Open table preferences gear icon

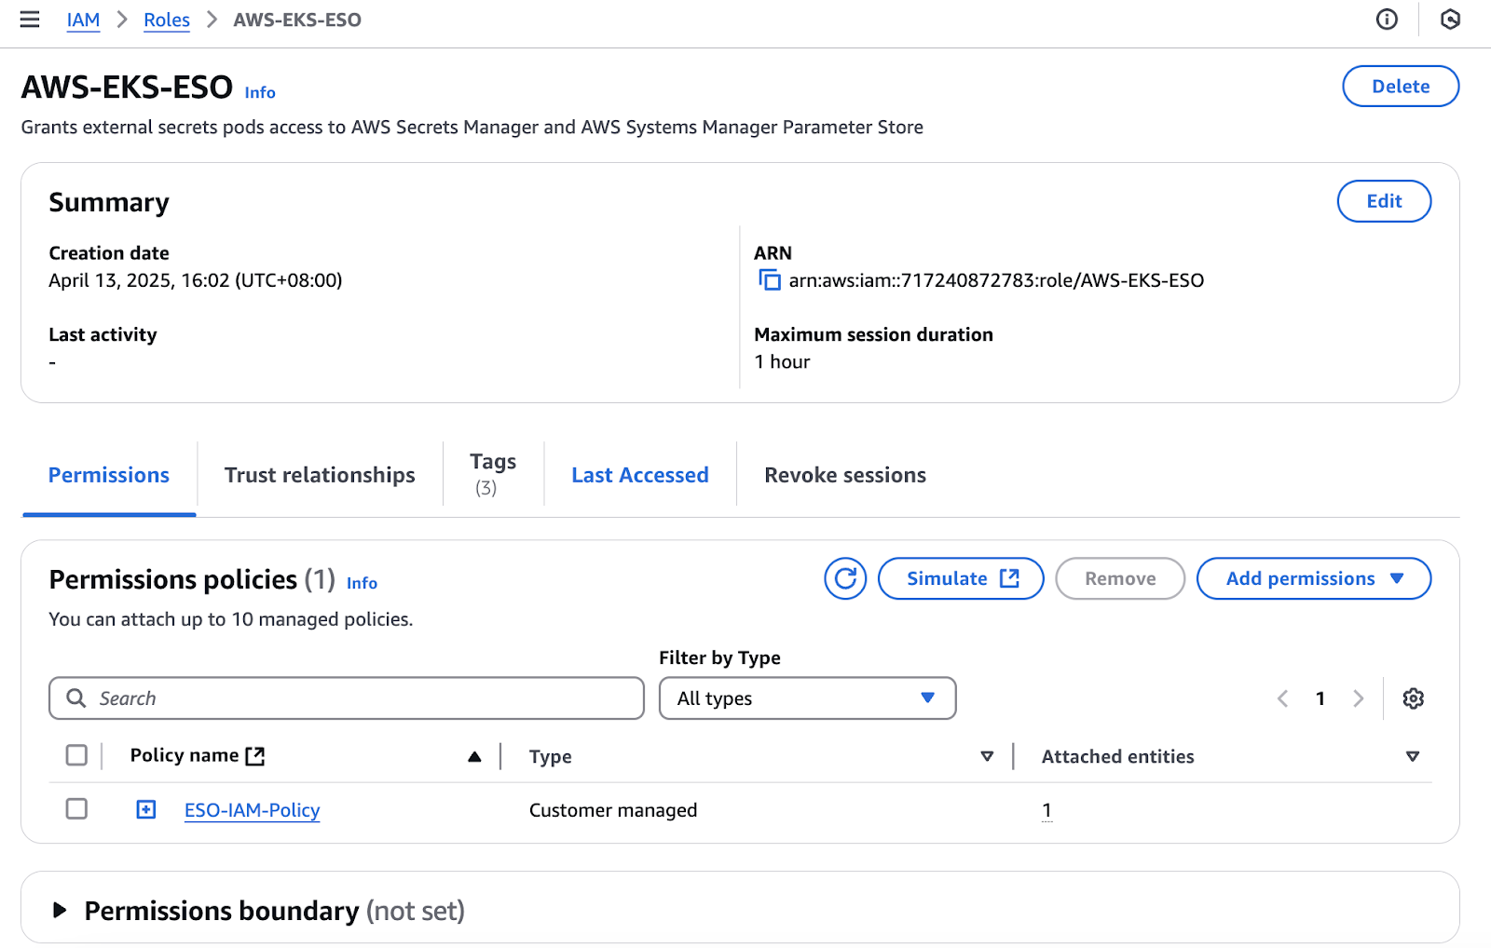click(1413, 698)
